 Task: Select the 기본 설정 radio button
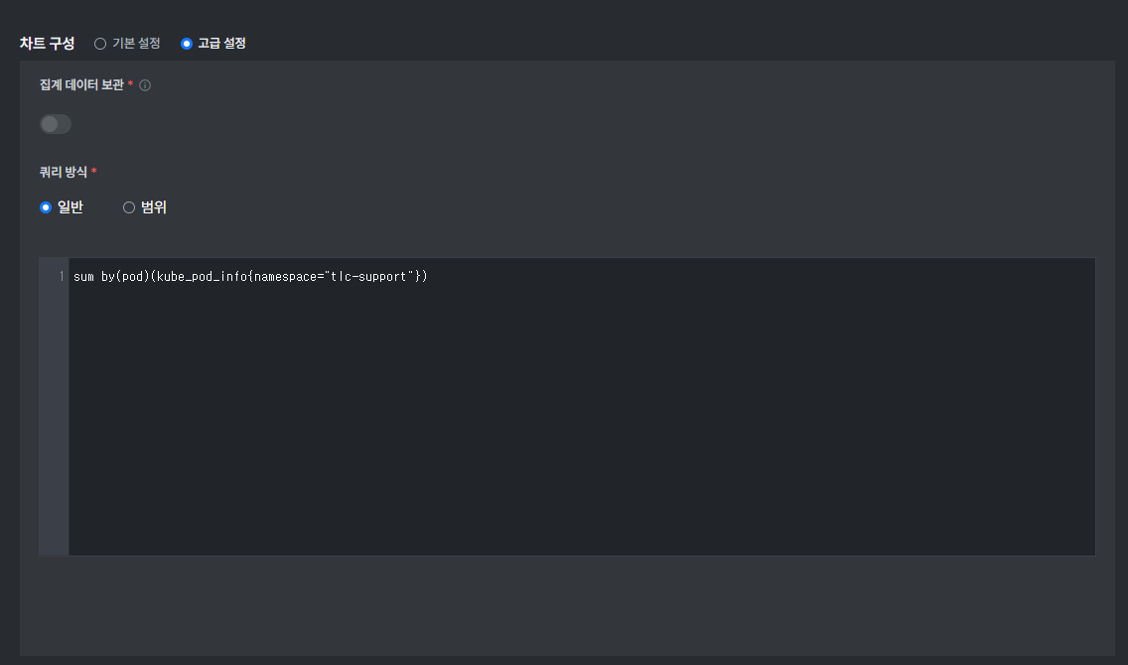100,44
